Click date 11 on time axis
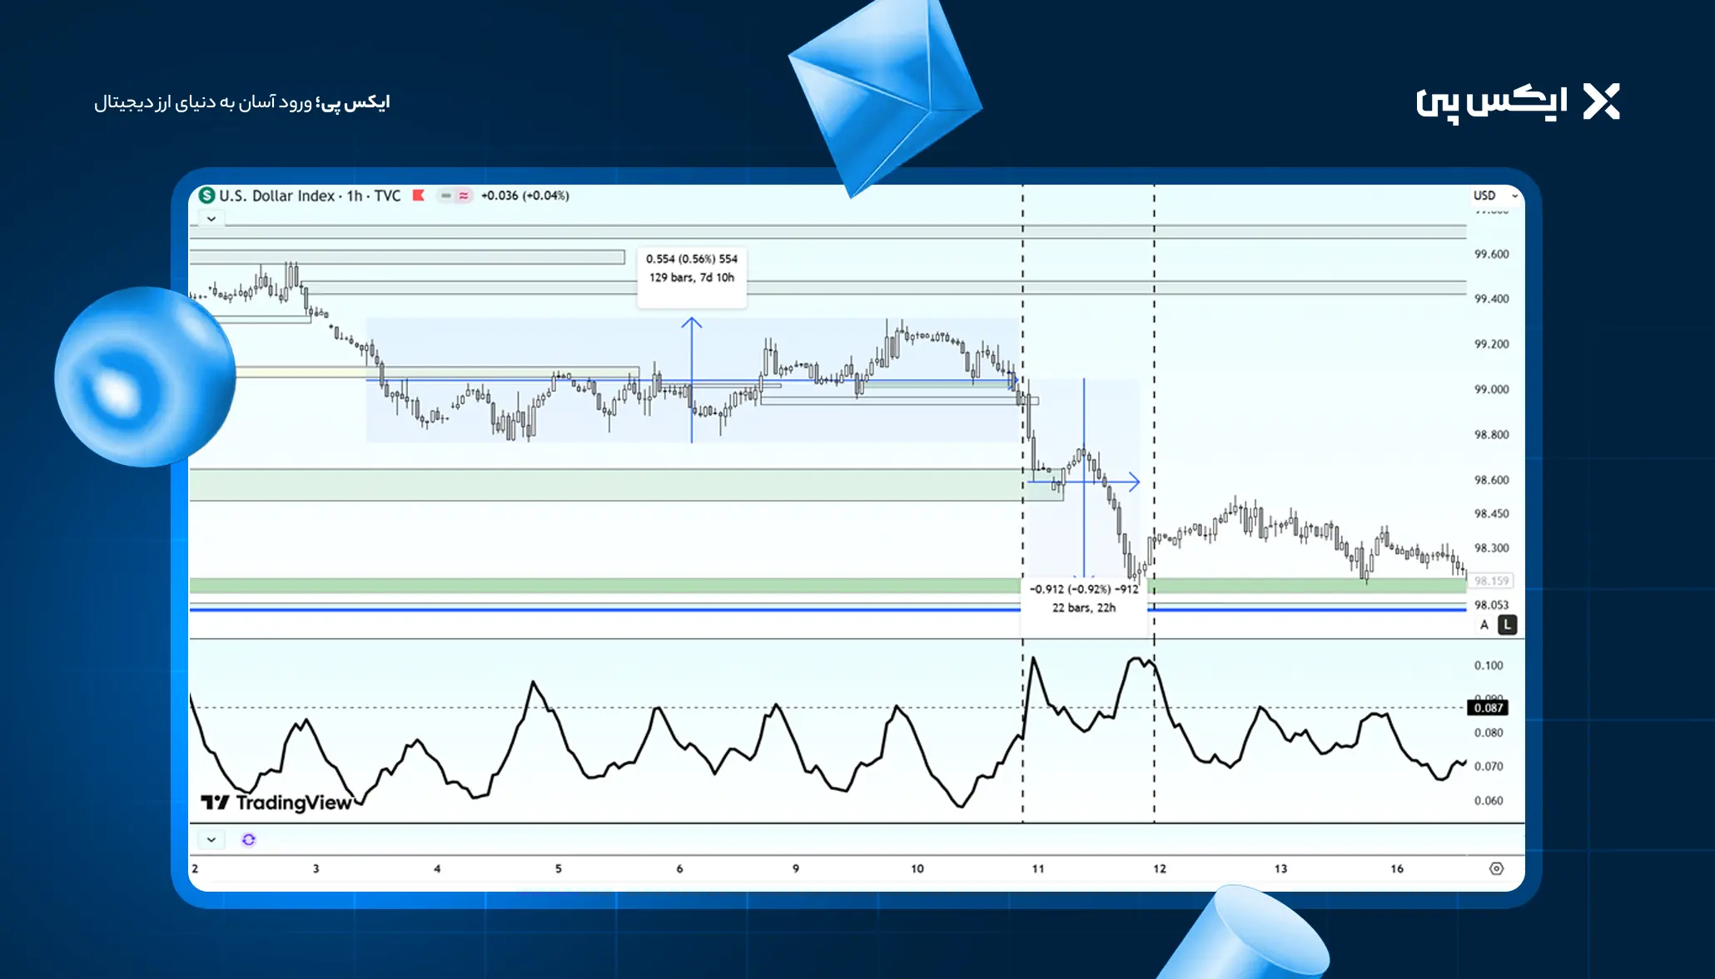1715x979 pixels. 1038,868
